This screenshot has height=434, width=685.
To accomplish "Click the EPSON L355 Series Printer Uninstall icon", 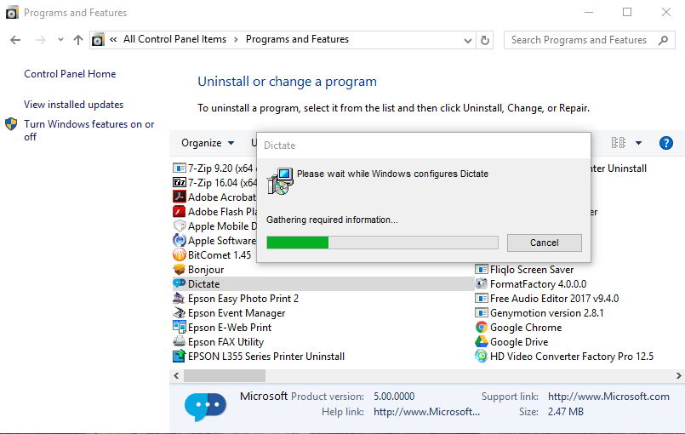I will pos(179,356).
